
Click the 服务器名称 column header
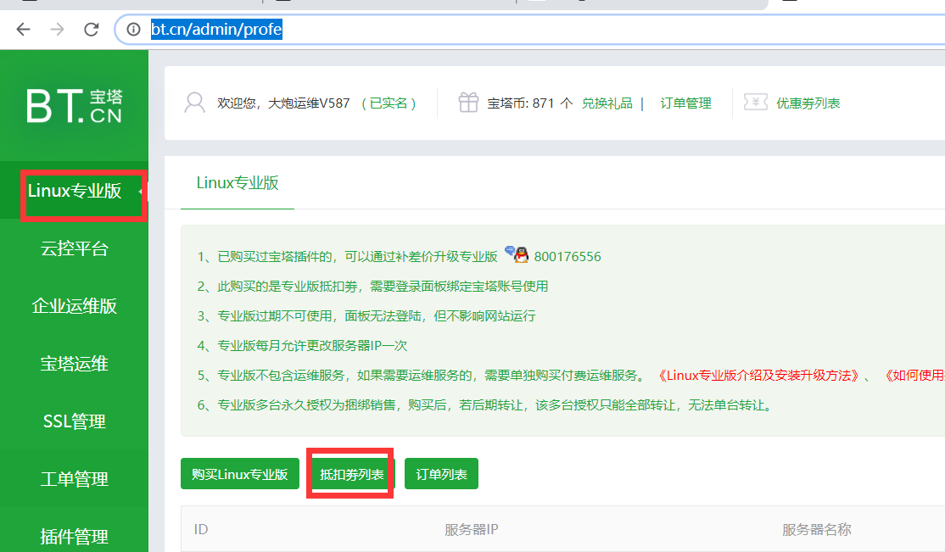coord(817,529)
